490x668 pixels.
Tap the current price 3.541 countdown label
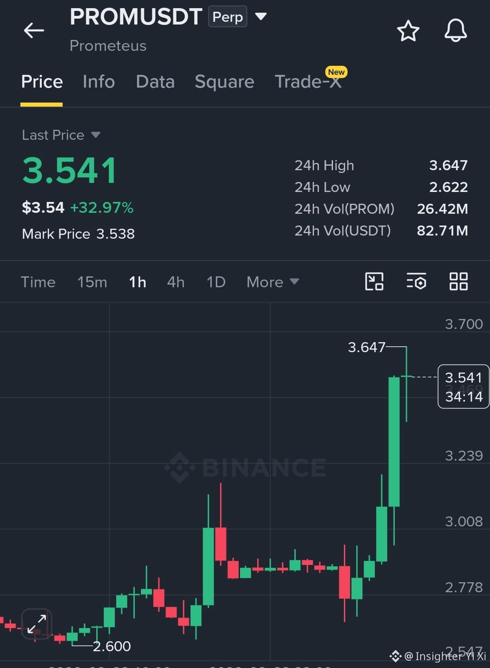coord(464,387)
